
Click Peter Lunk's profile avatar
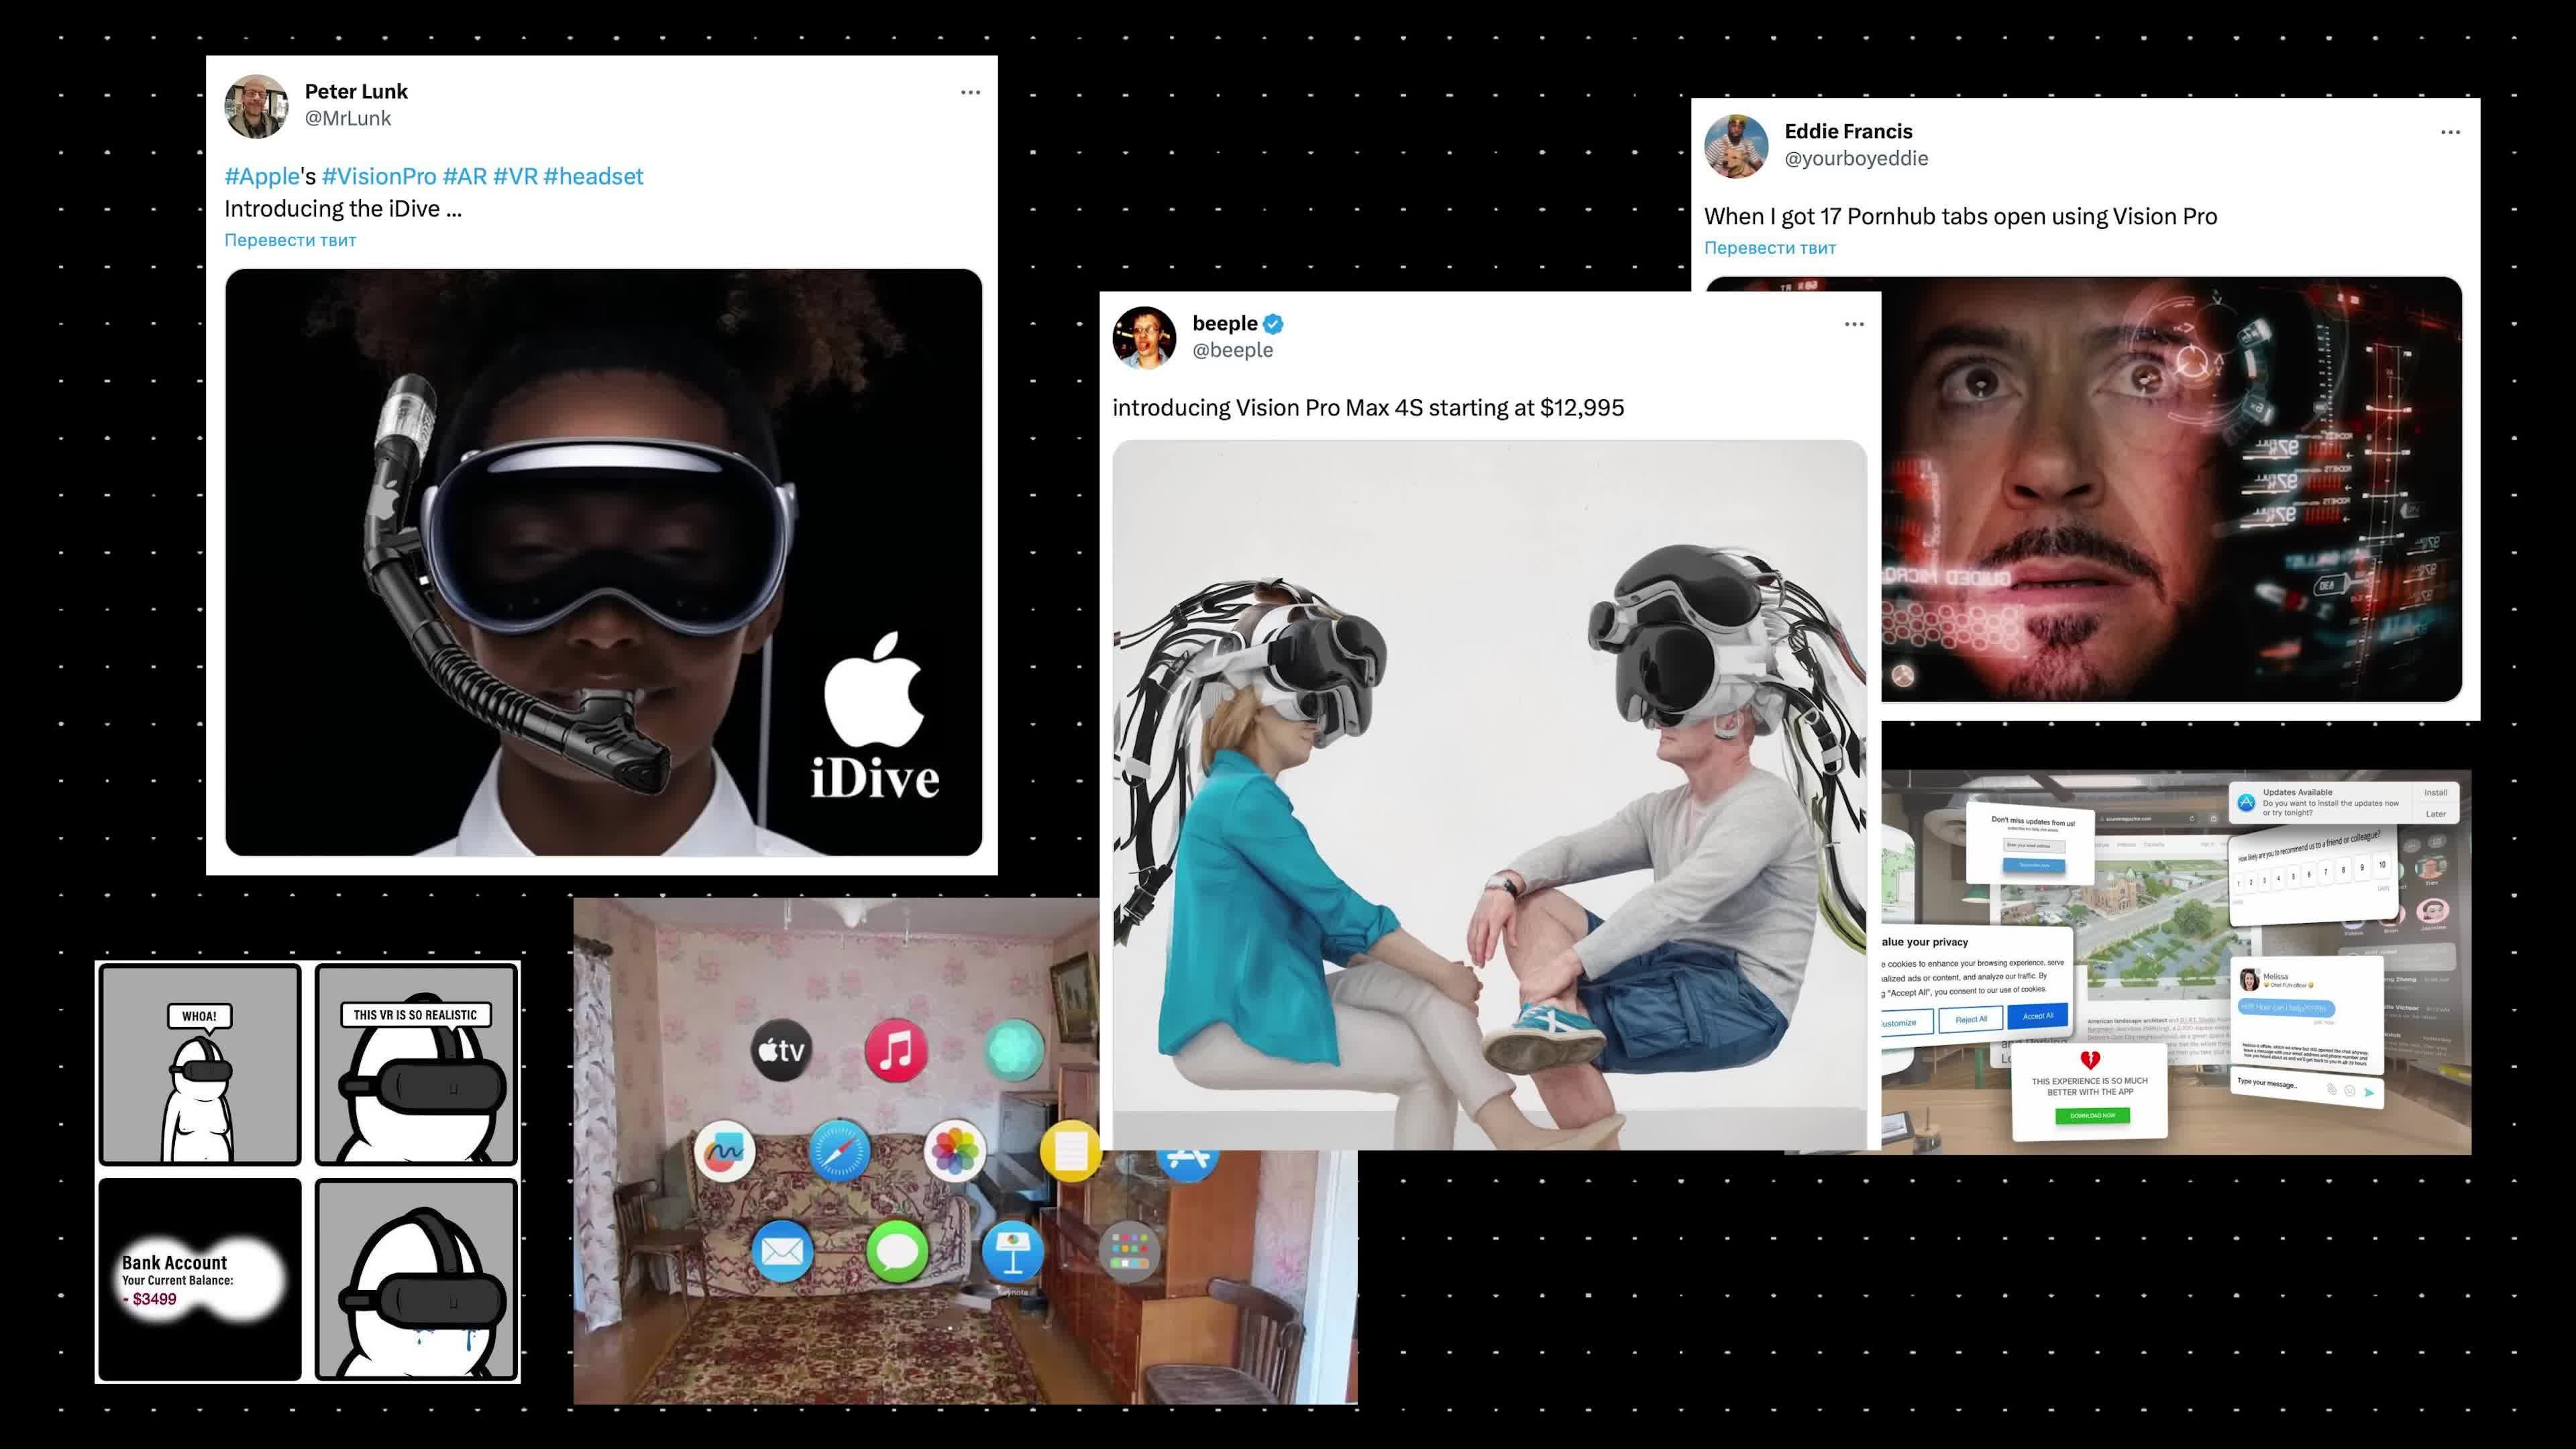256,105
